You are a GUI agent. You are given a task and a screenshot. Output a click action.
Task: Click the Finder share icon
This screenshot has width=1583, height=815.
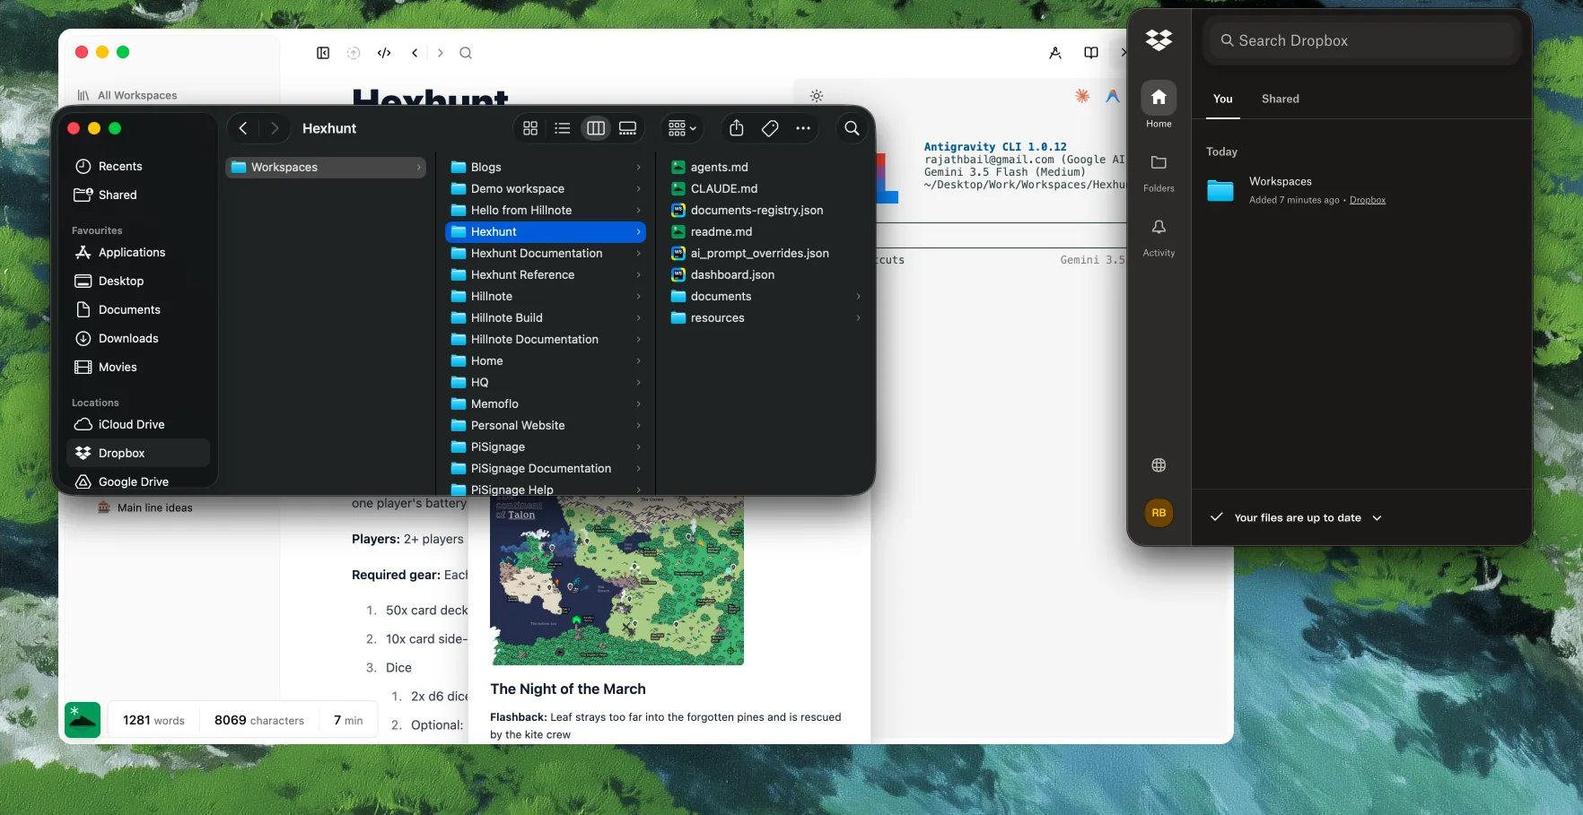click(x=737, y=128)
